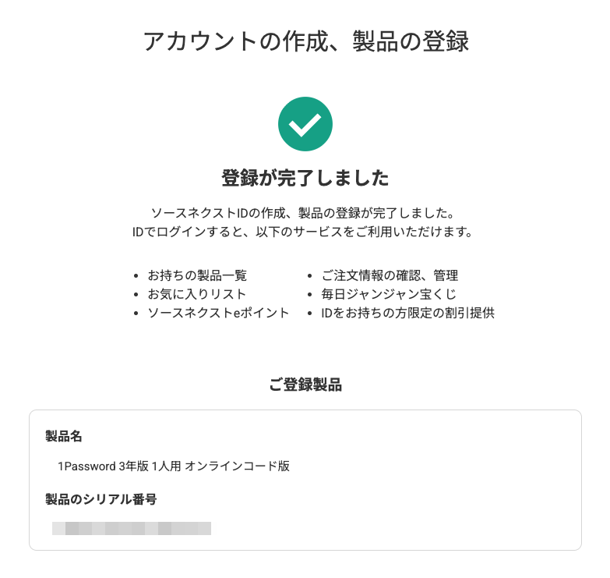Select the ご注文情報の確認、管理 list item
The height and width of the screenshot is (578, 610).
point(390,275)
